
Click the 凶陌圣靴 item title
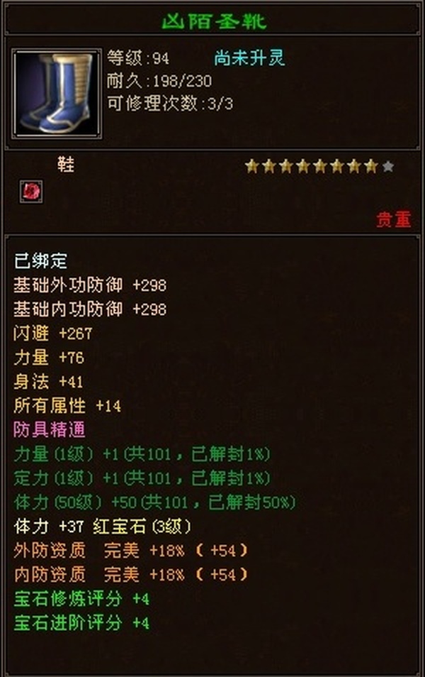(214, 21)
